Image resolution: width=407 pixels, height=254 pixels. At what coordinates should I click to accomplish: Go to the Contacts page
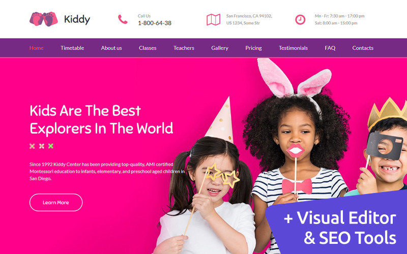point(363,48)
